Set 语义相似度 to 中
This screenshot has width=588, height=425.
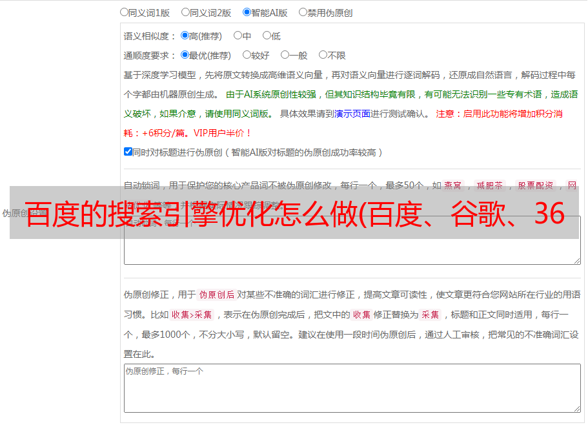[238, 36]
